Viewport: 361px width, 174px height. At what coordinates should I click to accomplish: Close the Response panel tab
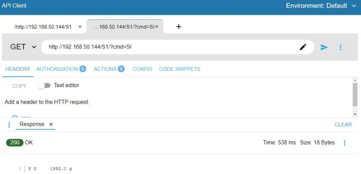click(51, 124)
